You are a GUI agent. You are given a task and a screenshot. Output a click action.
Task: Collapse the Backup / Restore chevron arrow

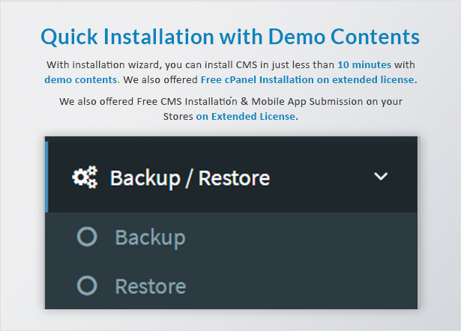pyautogui.click(x=381, y=177)
